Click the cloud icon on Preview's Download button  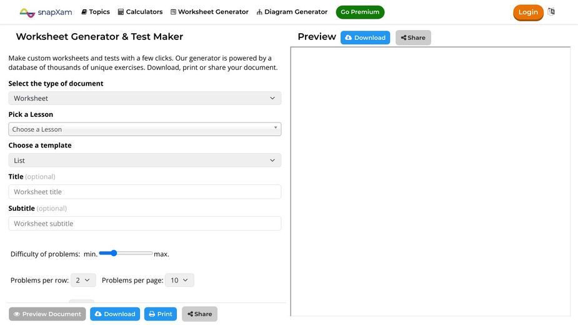[x=348, y=37]
